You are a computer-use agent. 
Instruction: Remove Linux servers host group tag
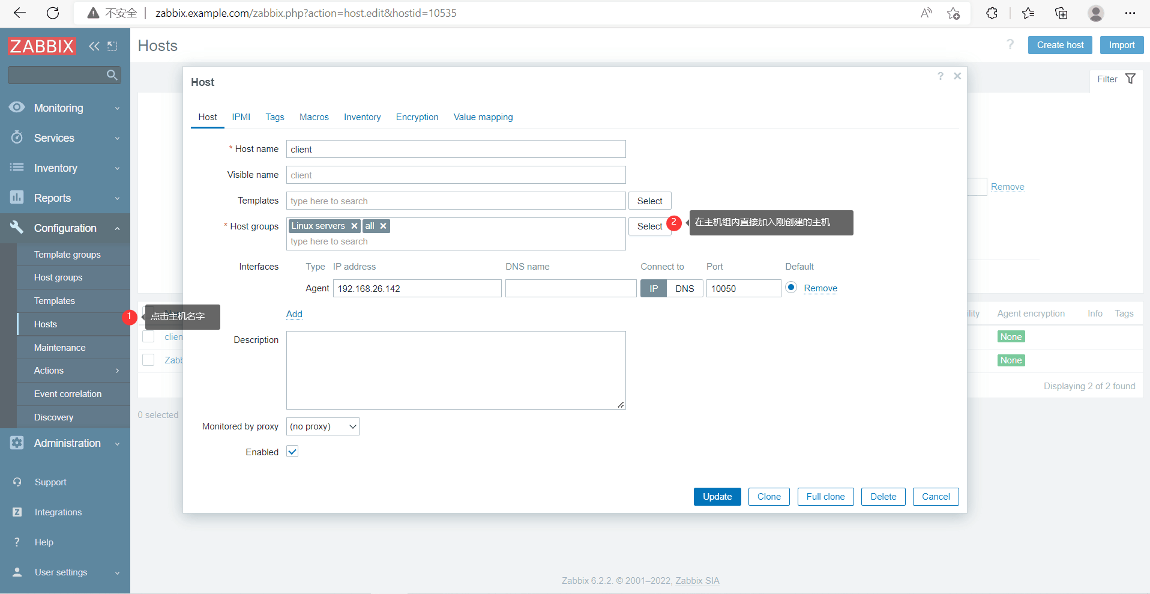(x=354, y=226)
